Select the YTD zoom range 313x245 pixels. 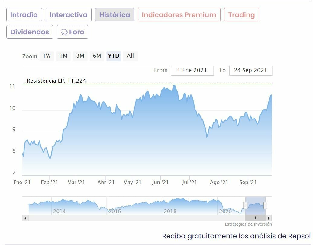click(114, 56)
